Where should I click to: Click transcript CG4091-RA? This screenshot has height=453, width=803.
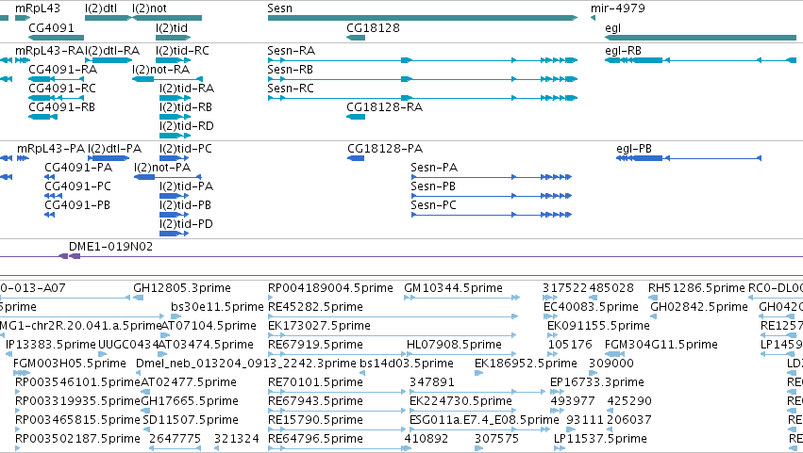point(62,70)
